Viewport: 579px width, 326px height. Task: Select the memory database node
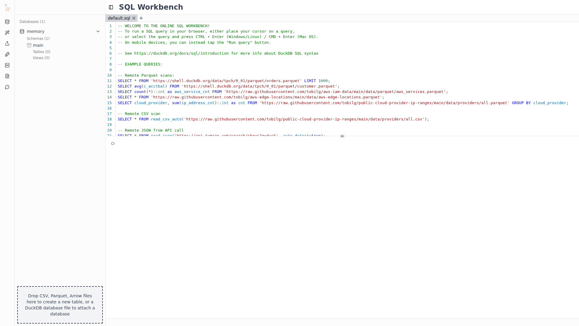click(x=35, y=31)
